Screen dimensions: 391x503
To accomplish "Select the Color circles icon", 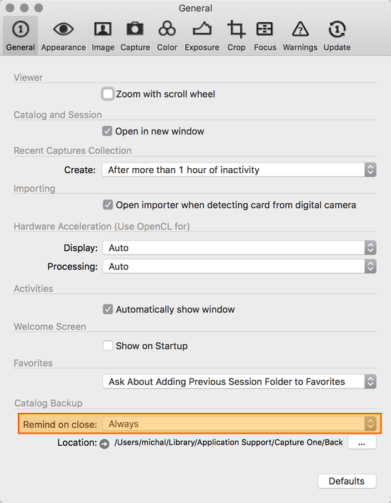I will point(167,29).
